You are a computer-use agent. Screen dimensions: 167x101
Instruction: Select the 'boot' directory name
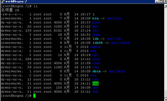[96, 22]
